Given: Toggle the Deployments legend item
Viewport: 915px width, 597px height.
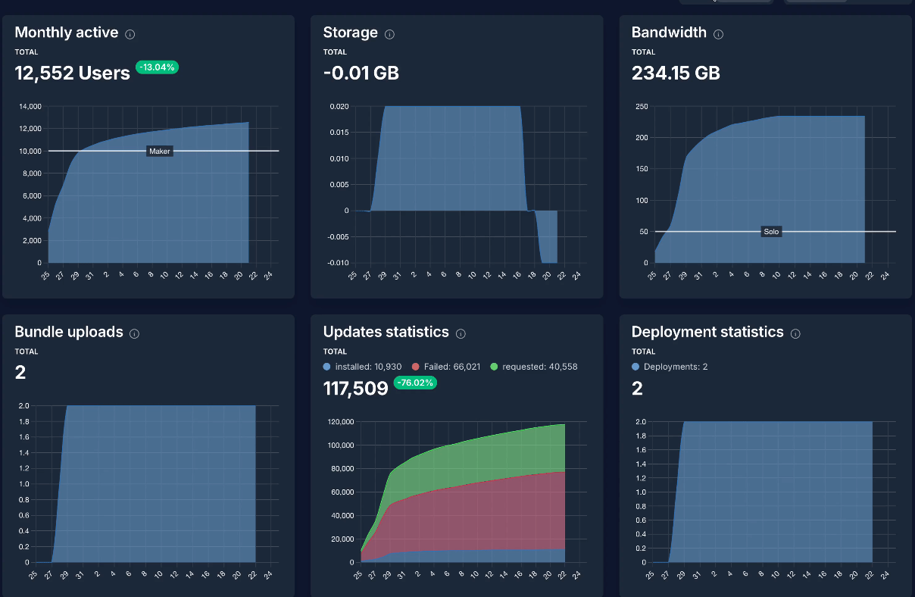Looking at the screenshot, I should [670, 367].
